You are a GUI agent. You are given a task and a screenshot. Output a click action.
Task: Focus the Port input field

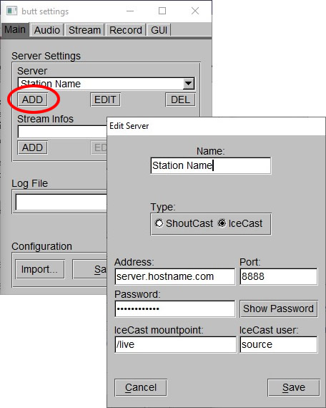click(x=278, y=276)
